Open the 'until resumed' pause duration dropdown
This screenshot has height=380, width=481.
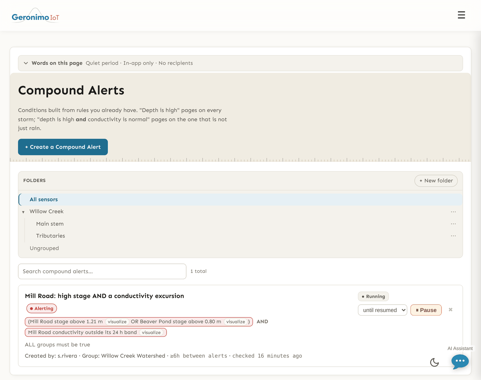pyautogui.click(x=382, y=310)
